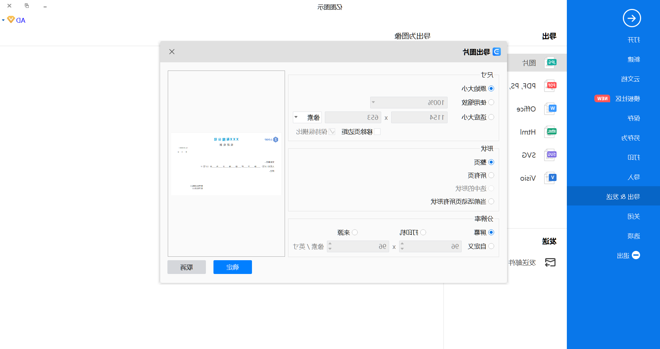Select 当前页包括所有形状 radio button
Image resolution: width=660 pixels, height=349 pixels.
coord(491,201)
